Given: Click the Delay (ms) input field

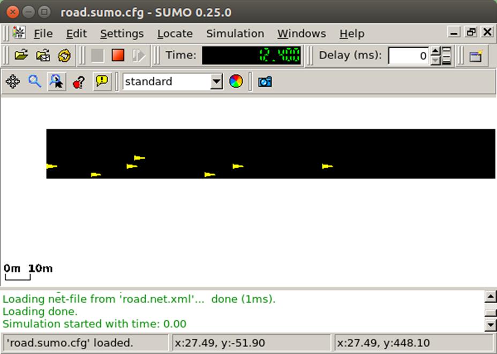Looking at the screenshot, I should [x=408, y=56].
